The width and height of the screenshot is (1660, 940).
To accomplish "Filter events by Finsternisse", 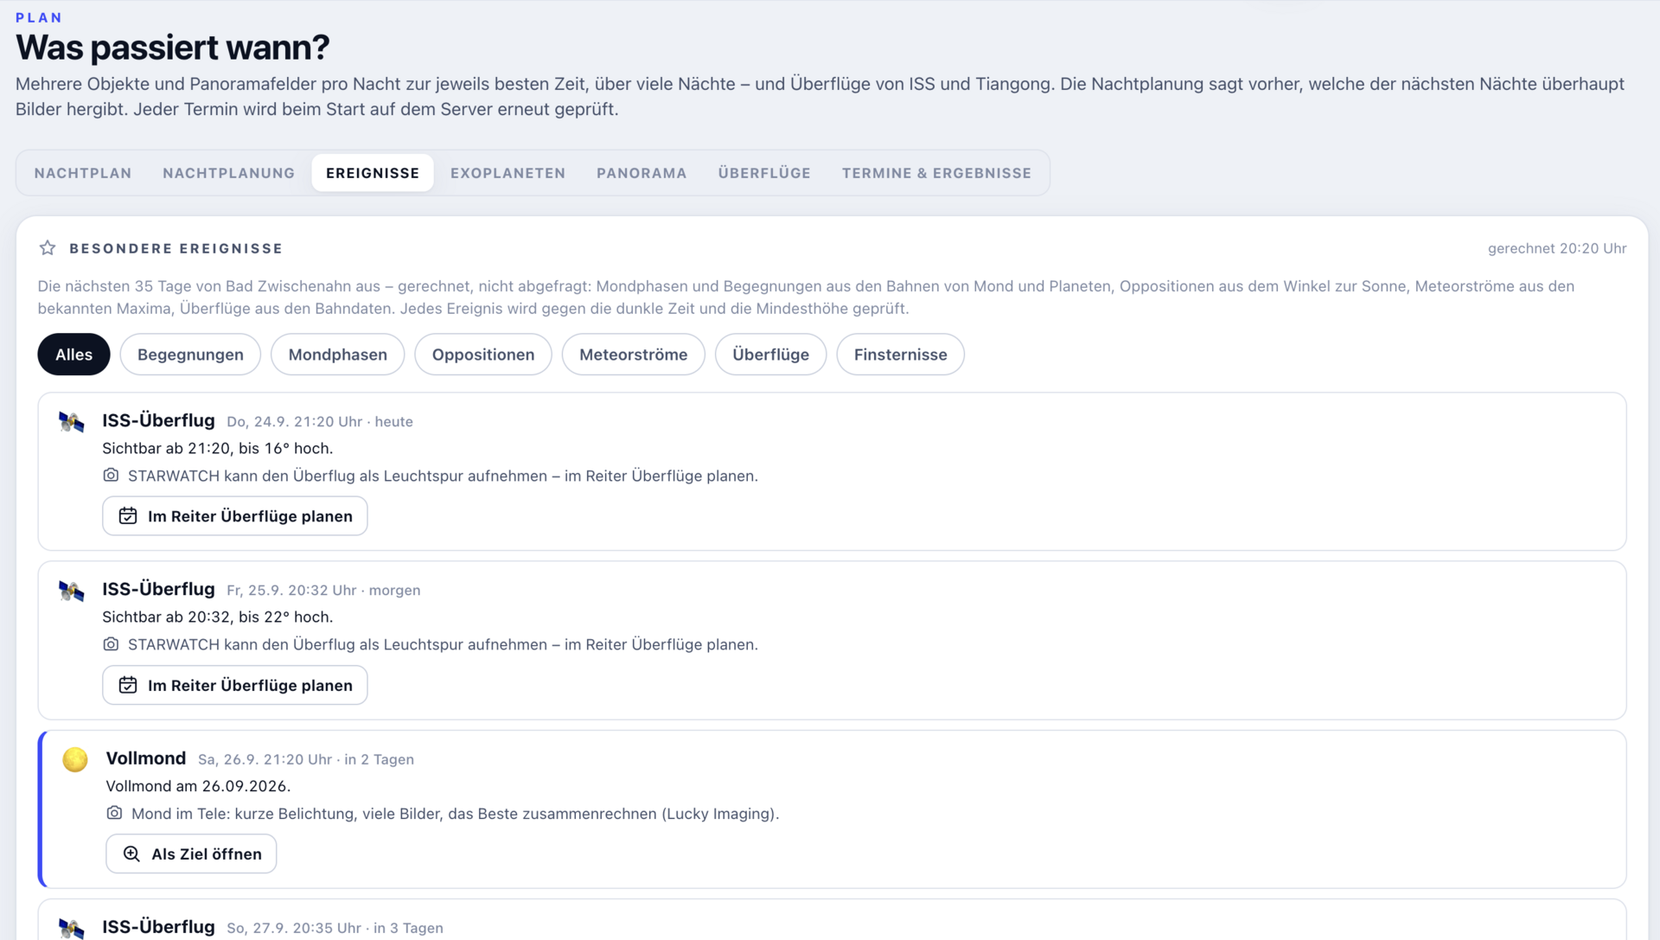I will [900, 355].
